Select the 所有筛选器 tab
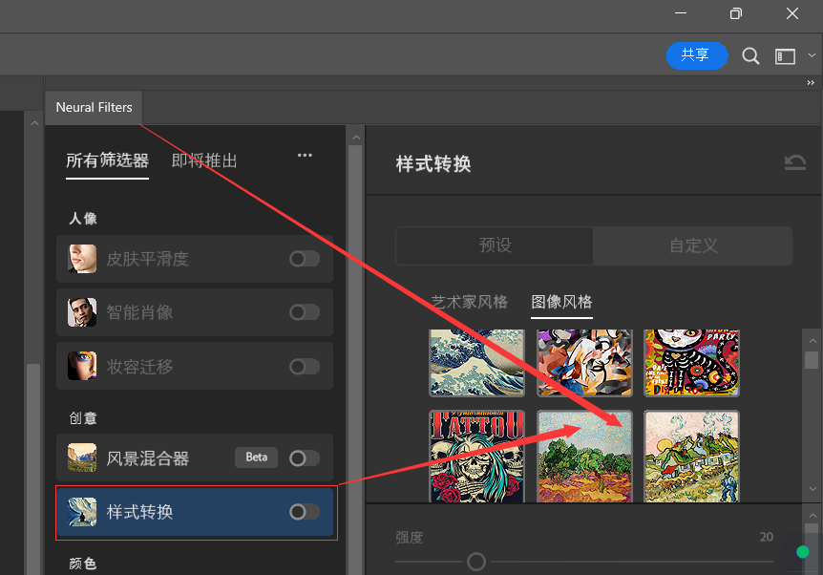The height and width of the screenshot is (575, 823). coord(107,160)
